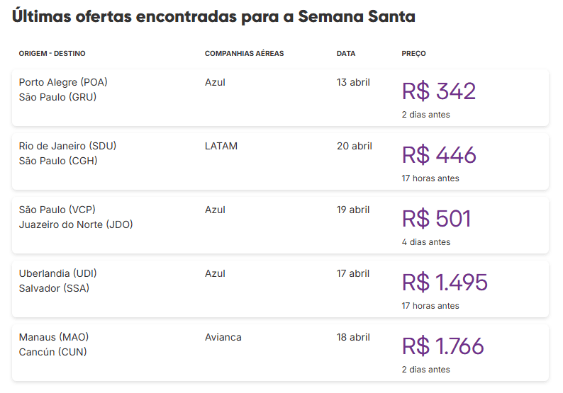This screenshot has height=393, width=563.
Task: Click the ORIGEM - DESTINO column header
Action: click(x=52, y=54)
